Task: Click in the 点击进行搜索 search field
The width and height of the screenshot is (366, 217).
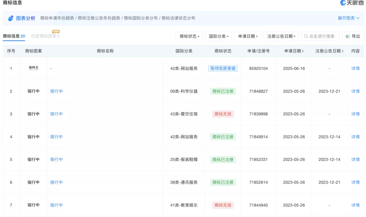Action: tap(322, 36)
